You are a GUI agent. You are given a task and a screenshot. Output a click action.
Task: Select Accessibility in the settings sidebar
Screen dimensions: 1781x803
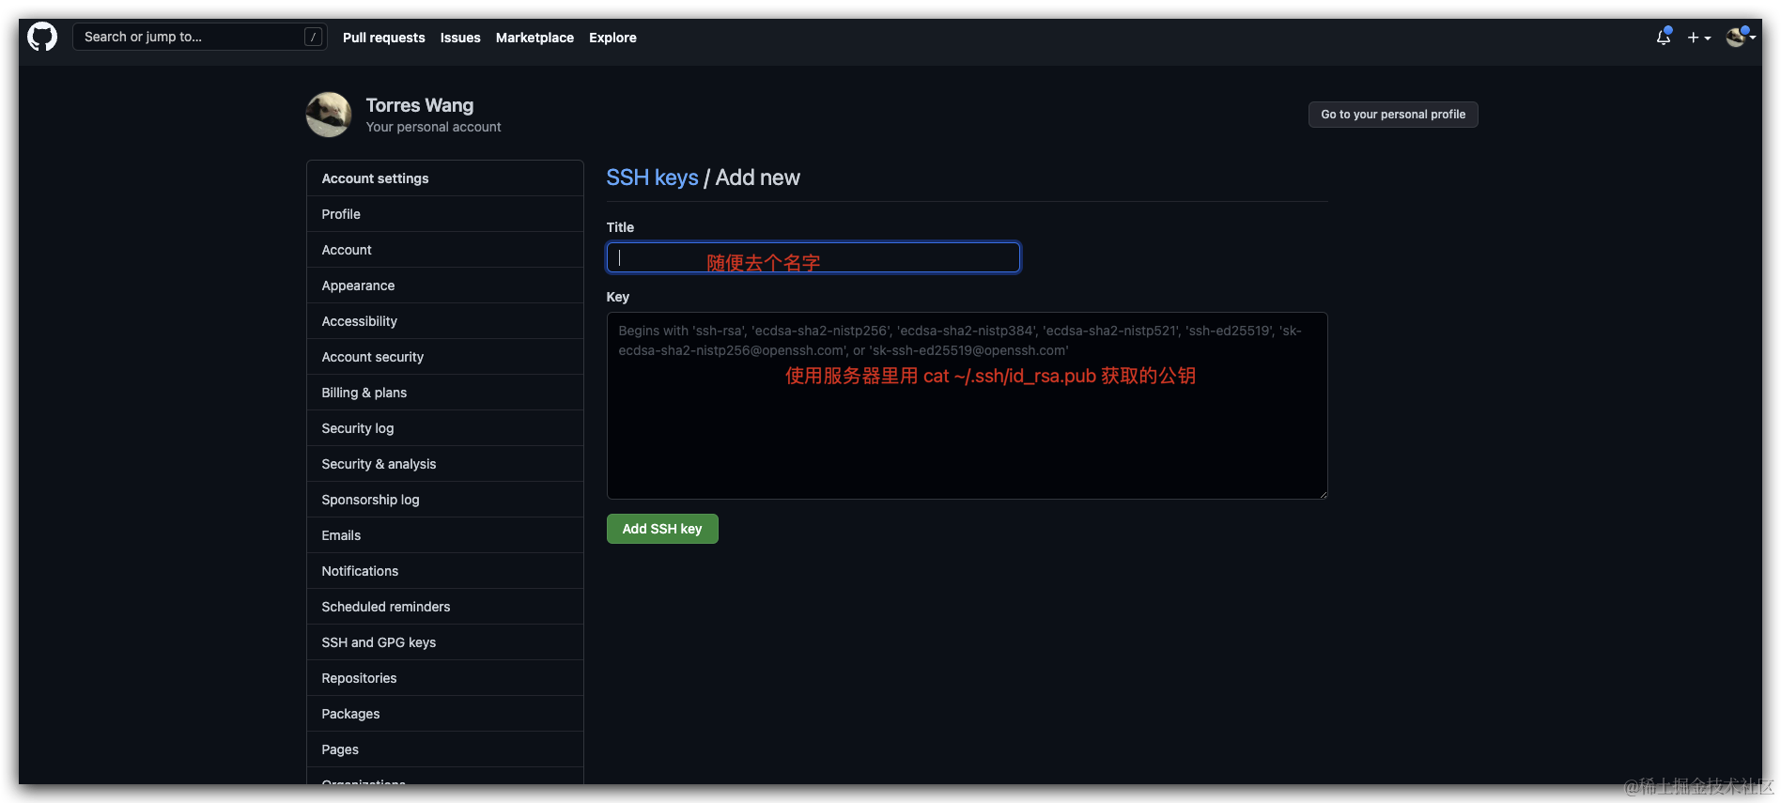(x=445, y=321)
